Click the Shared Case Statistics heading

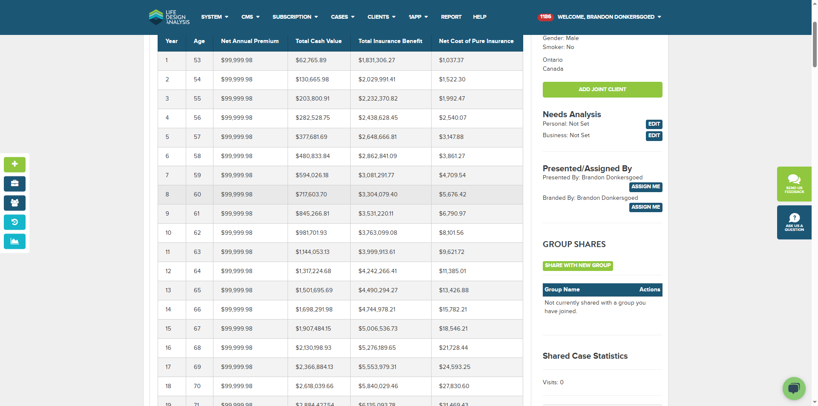click(585, 356)
